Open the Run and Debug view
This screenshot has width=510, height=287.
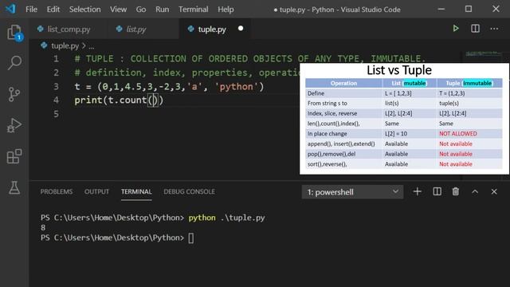[14, 125]
